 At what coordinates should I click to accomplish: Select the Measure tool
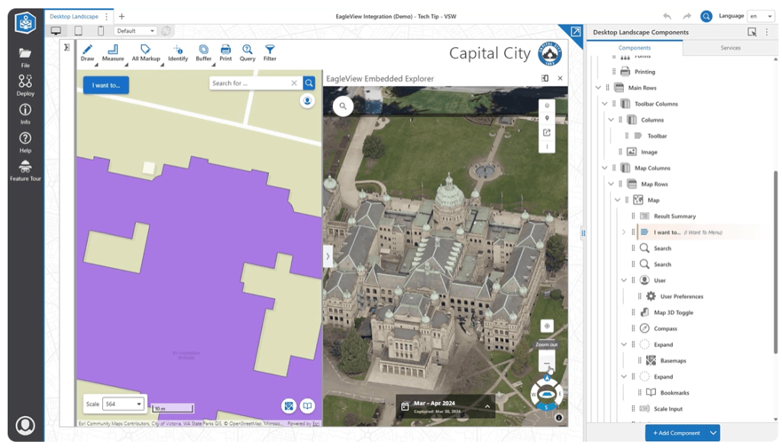[x=113, y=53]
